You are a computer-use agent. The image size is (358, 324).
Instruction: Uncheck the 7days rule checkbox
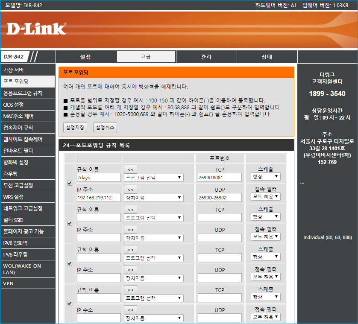click(x=70, y=183)
